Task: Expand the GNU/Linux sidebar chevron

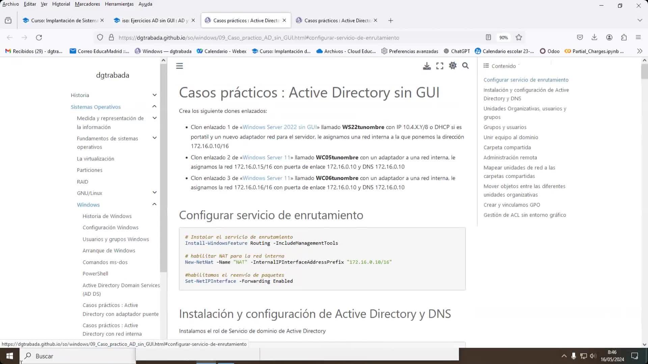Action: [x=154, y=193]
